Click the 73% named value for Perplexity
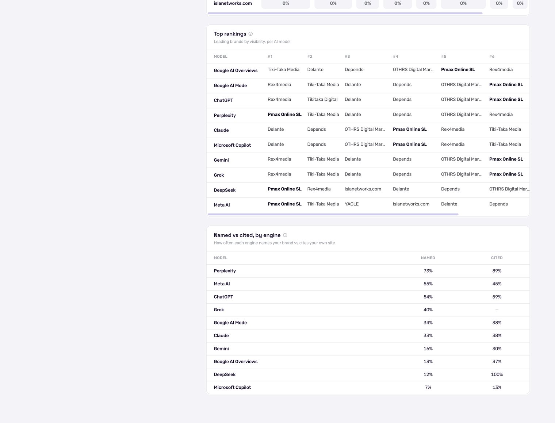 click(x=428, y=271)
